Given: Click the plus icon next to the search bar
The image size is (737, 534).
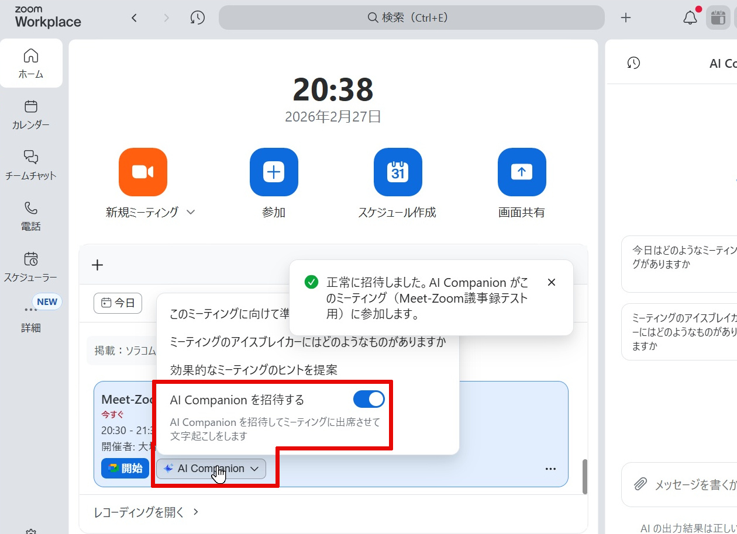Looking at the screenshot, I should pyautogui.click(x=626, y=18).
